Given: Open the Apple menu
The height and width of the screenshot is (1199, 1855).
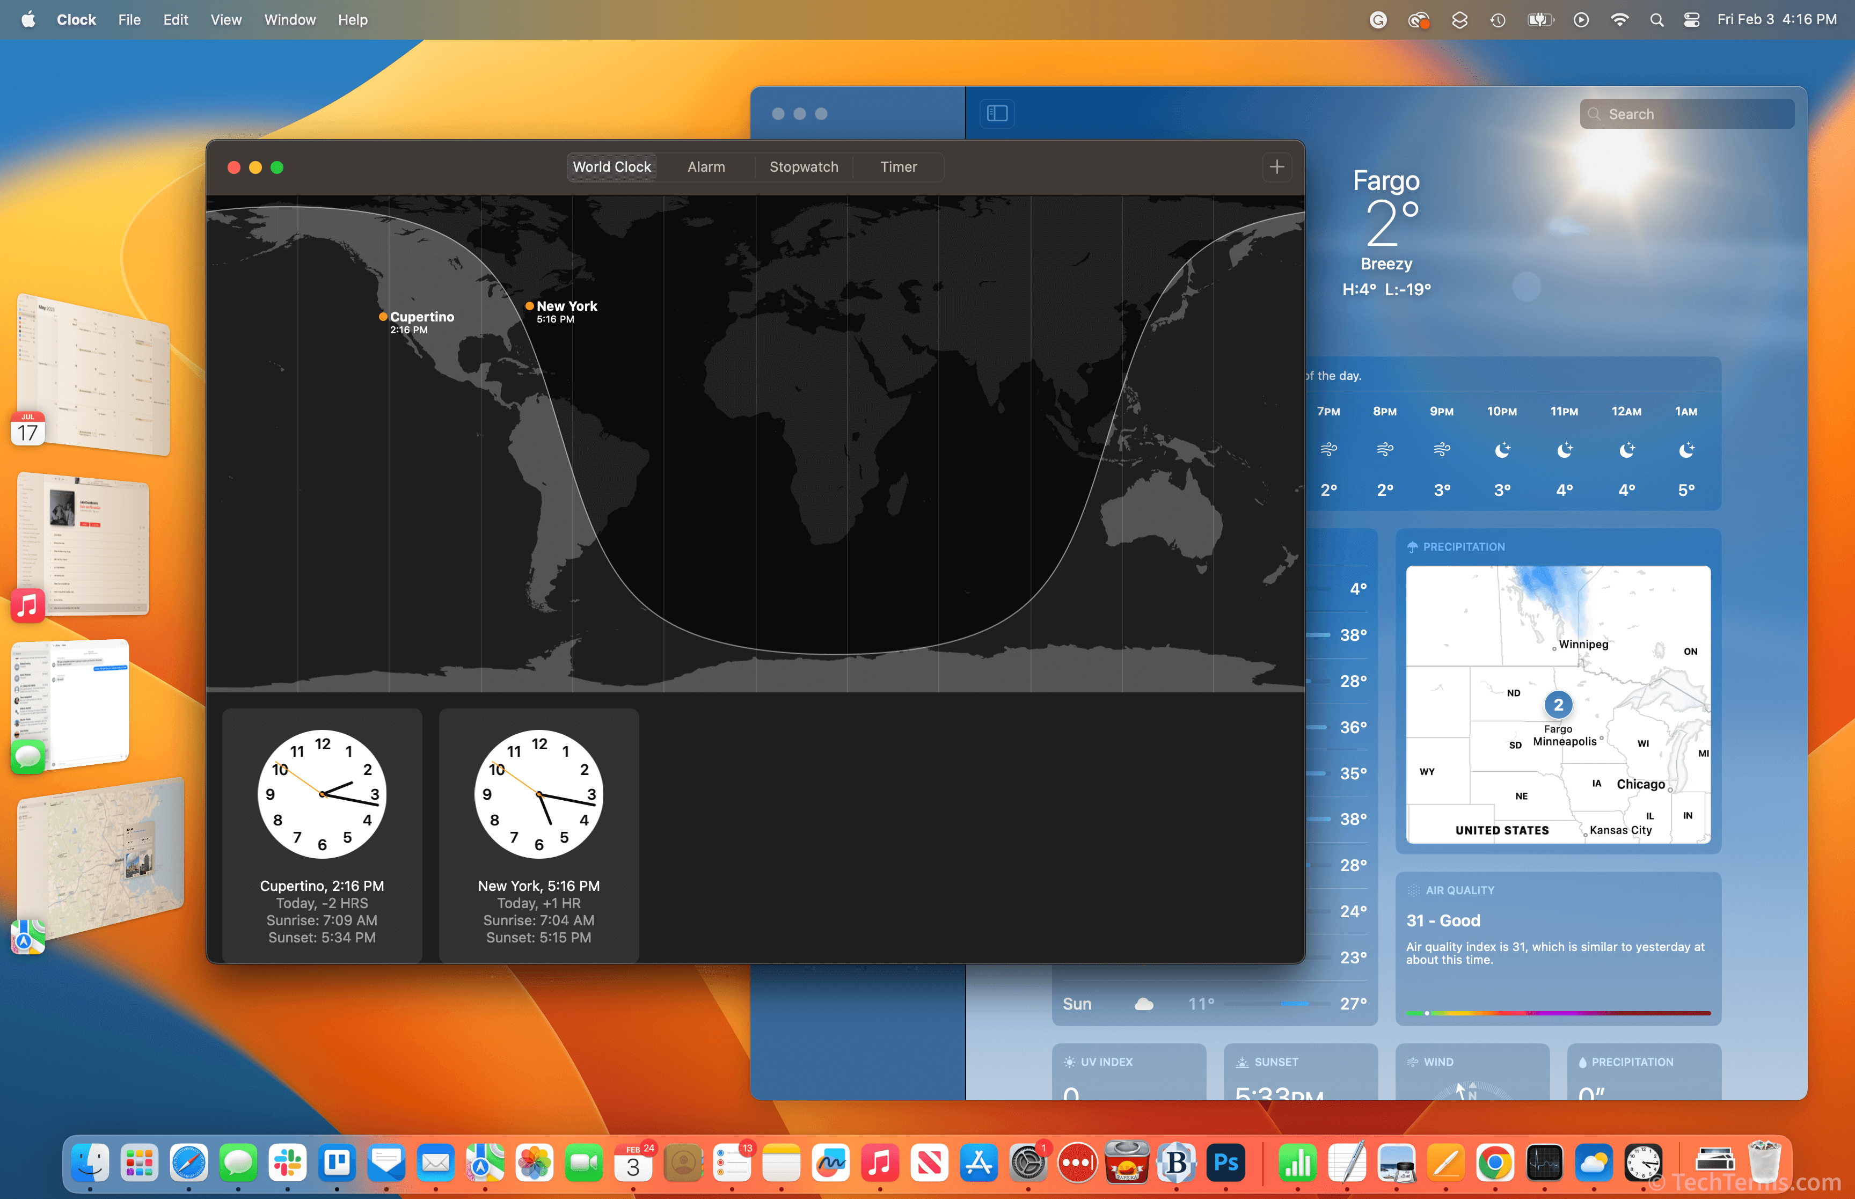Looking at the screenshot, I should pyautogui.click(x=28, y=20).
